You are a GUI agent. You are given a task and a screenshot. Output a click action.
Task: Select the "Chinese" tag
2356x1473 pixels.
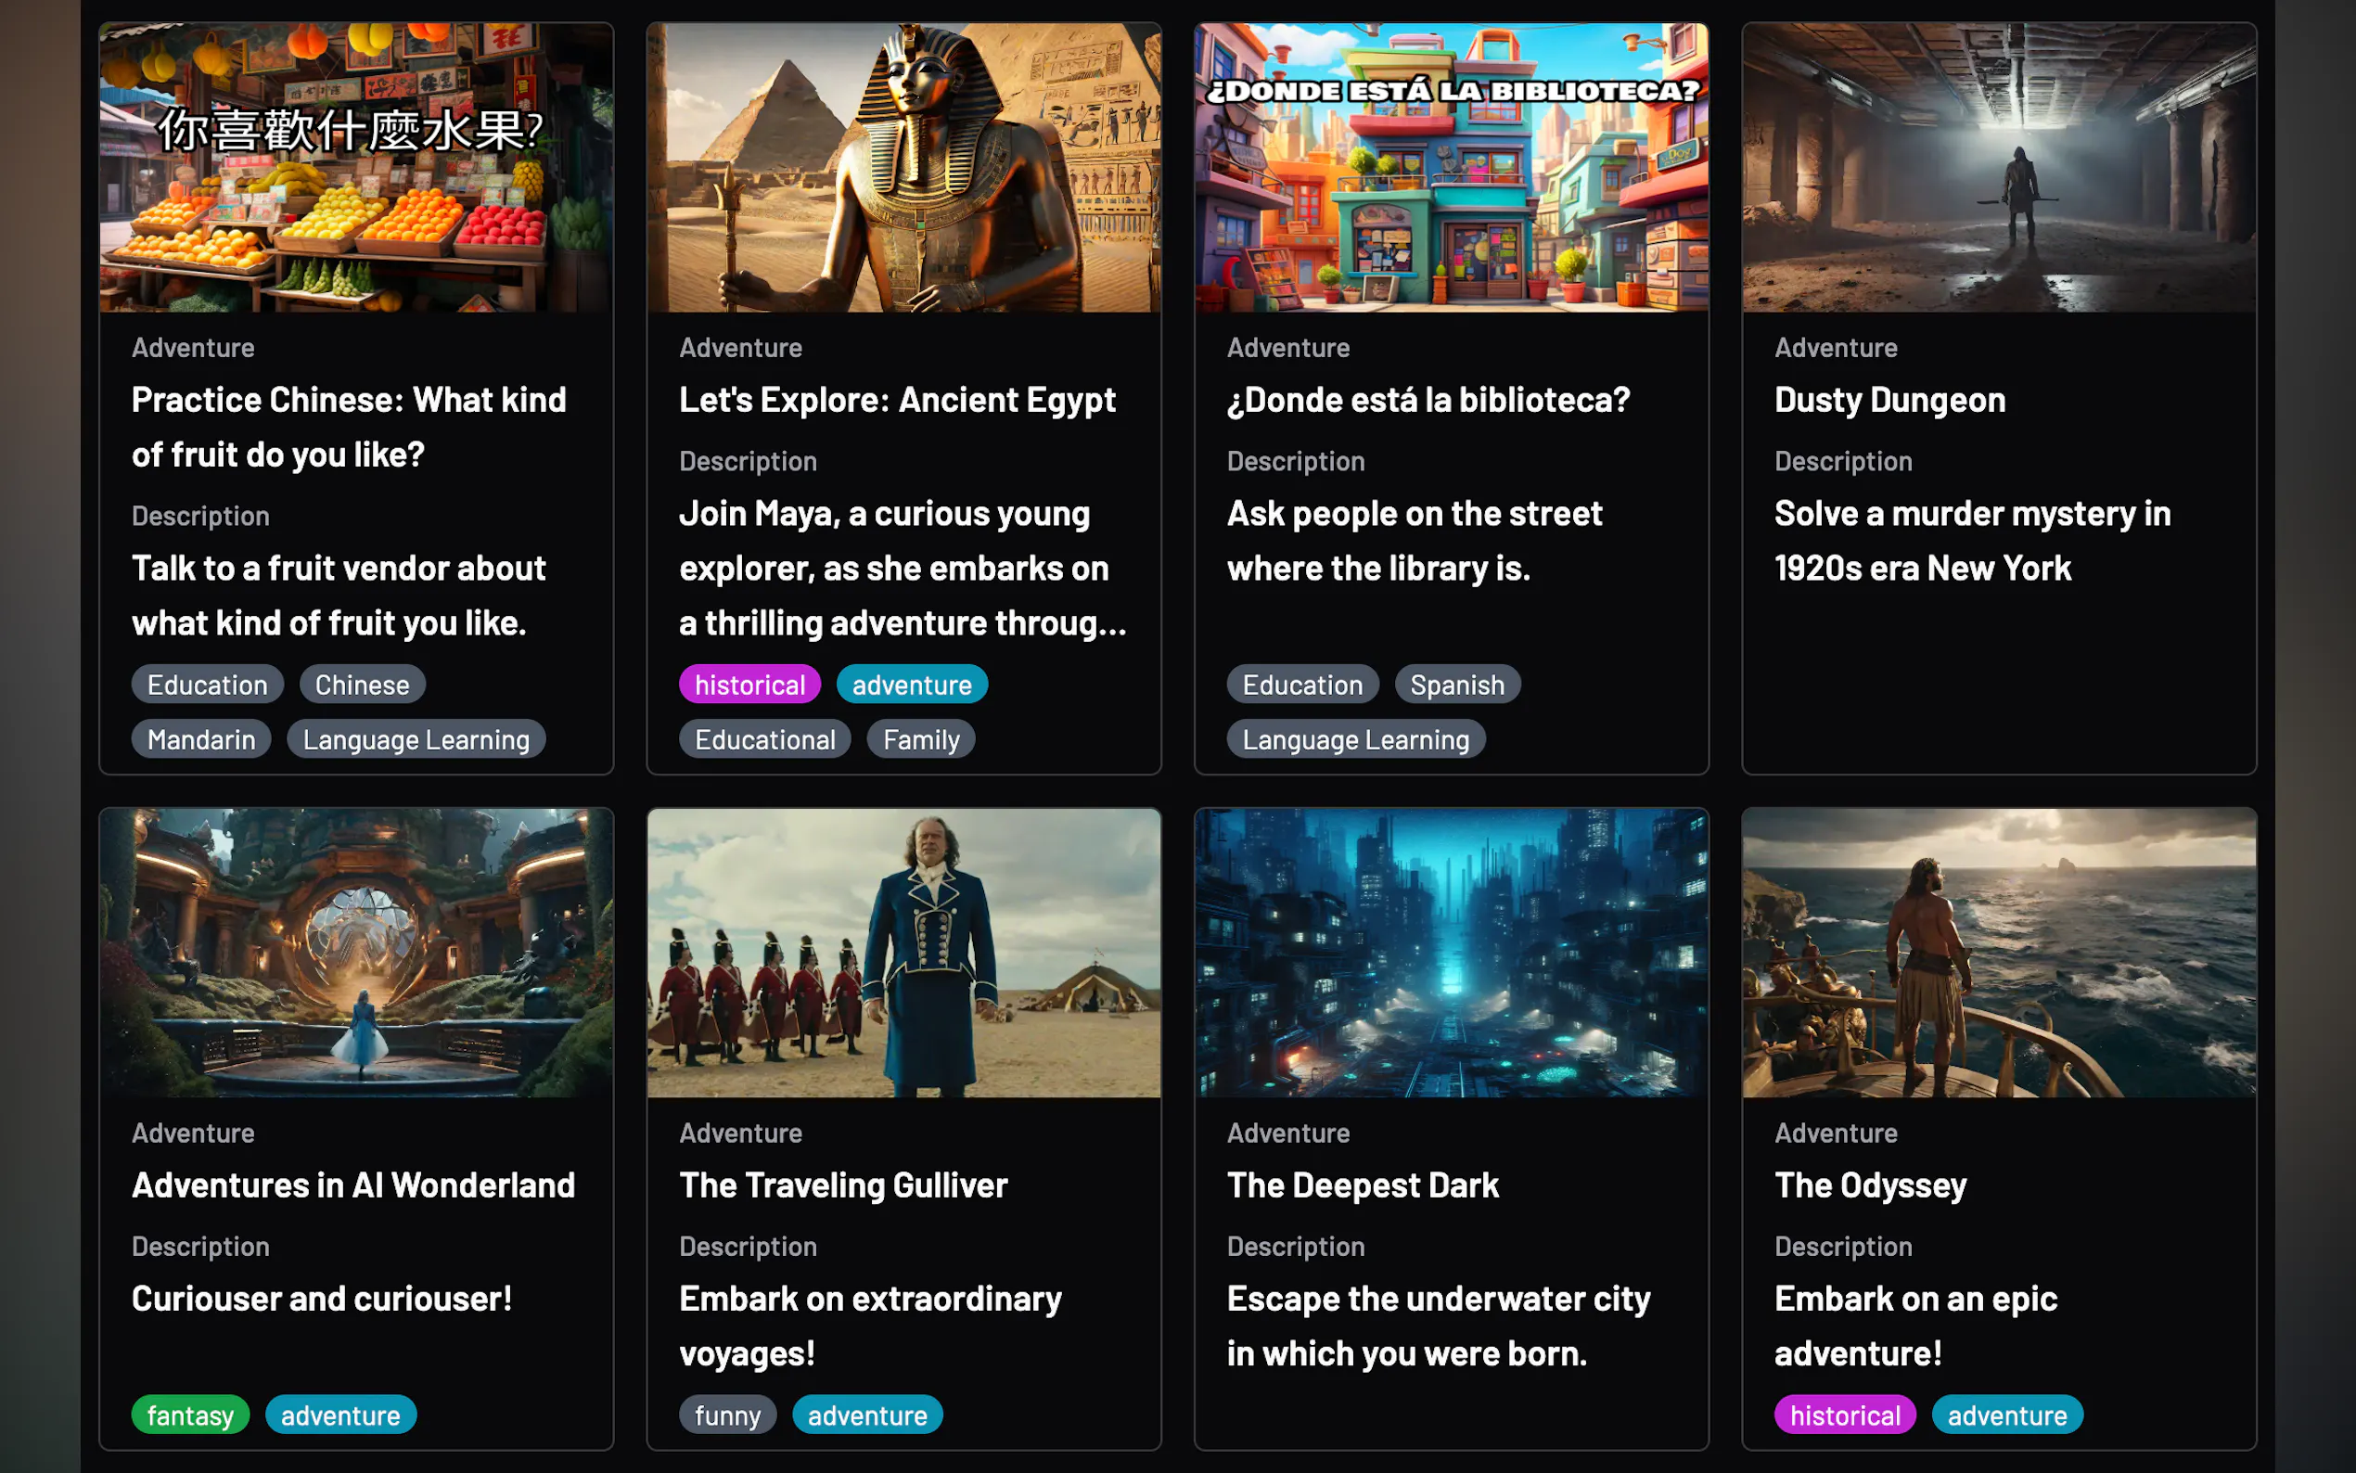(x=363, y=685)
